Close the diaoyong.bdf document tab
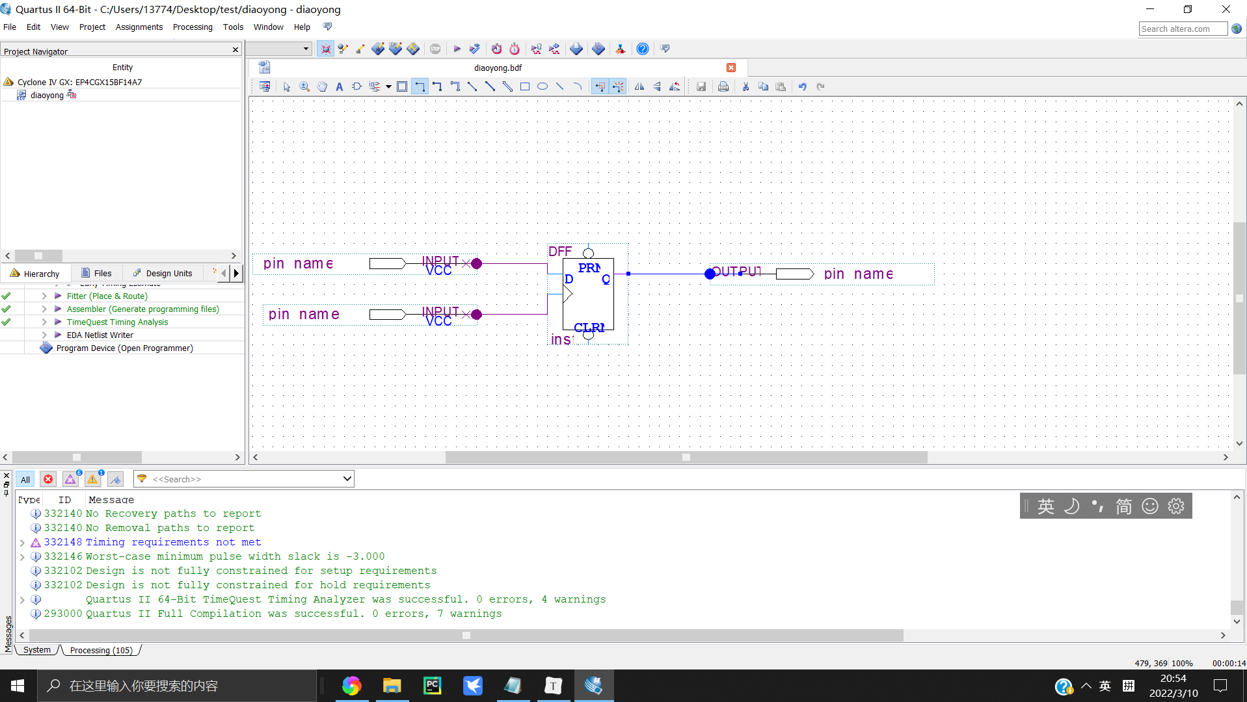The width and height of the screenshot is (1247, 702). [x=731, y=68]
